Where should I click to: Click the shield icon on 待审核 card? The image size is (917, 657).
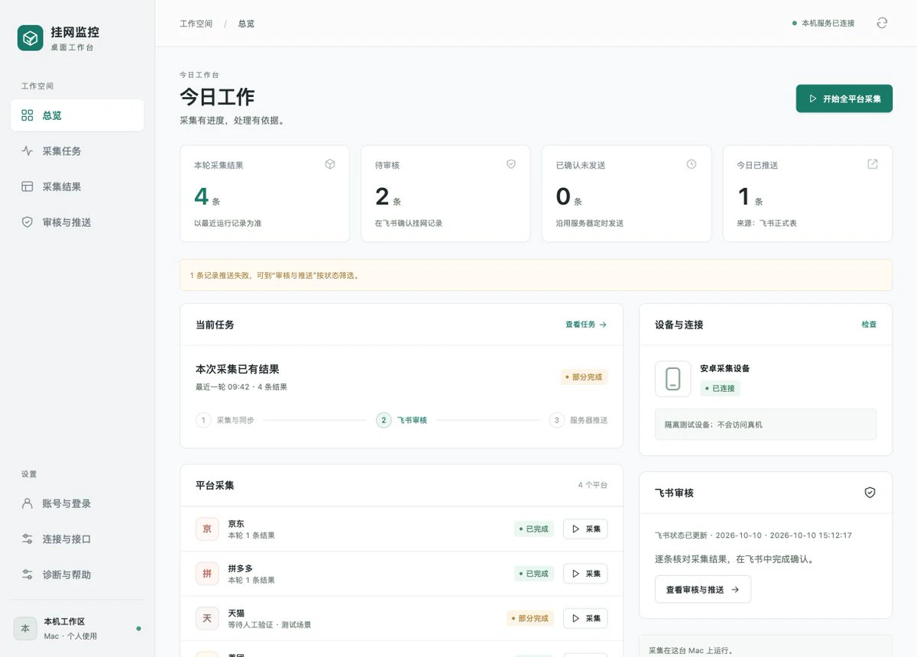pyautogui.click(x=511, y=164)
